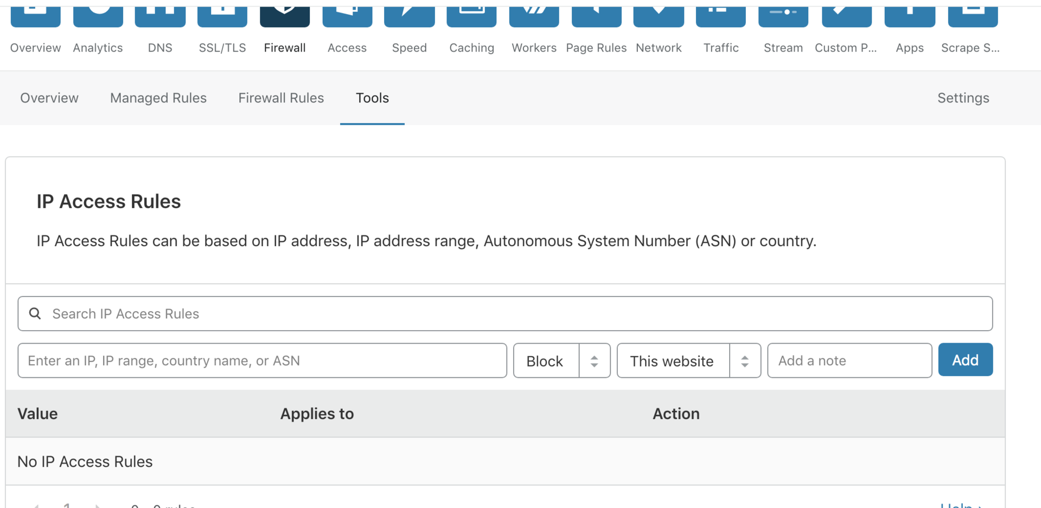The height and width of the screenshot is (508, 1041).
Task: Open the Block action dropdown
Action: [562, 361]
